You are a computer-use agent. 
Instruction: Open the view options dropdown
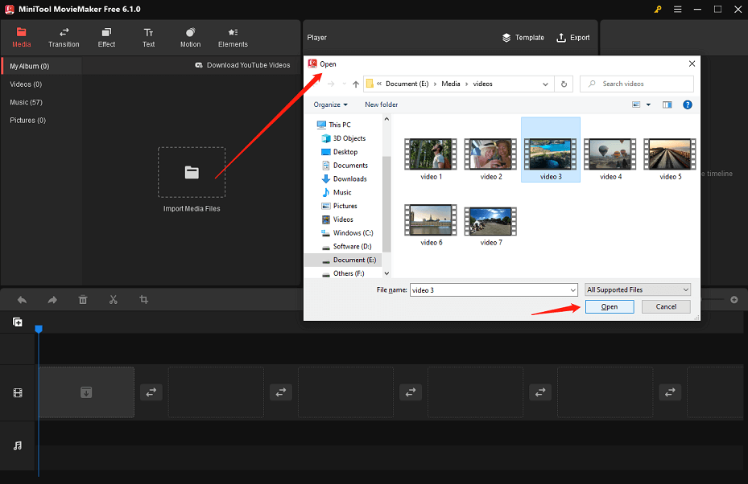[x=648, y=105]
